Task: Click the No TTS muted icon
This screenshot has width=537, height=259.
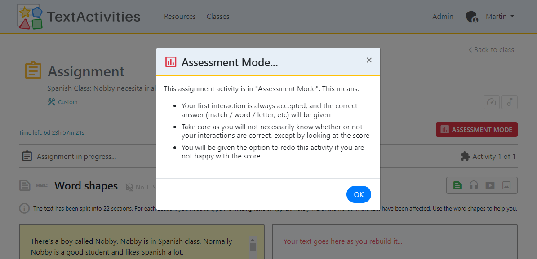Action: coord(129,187)
